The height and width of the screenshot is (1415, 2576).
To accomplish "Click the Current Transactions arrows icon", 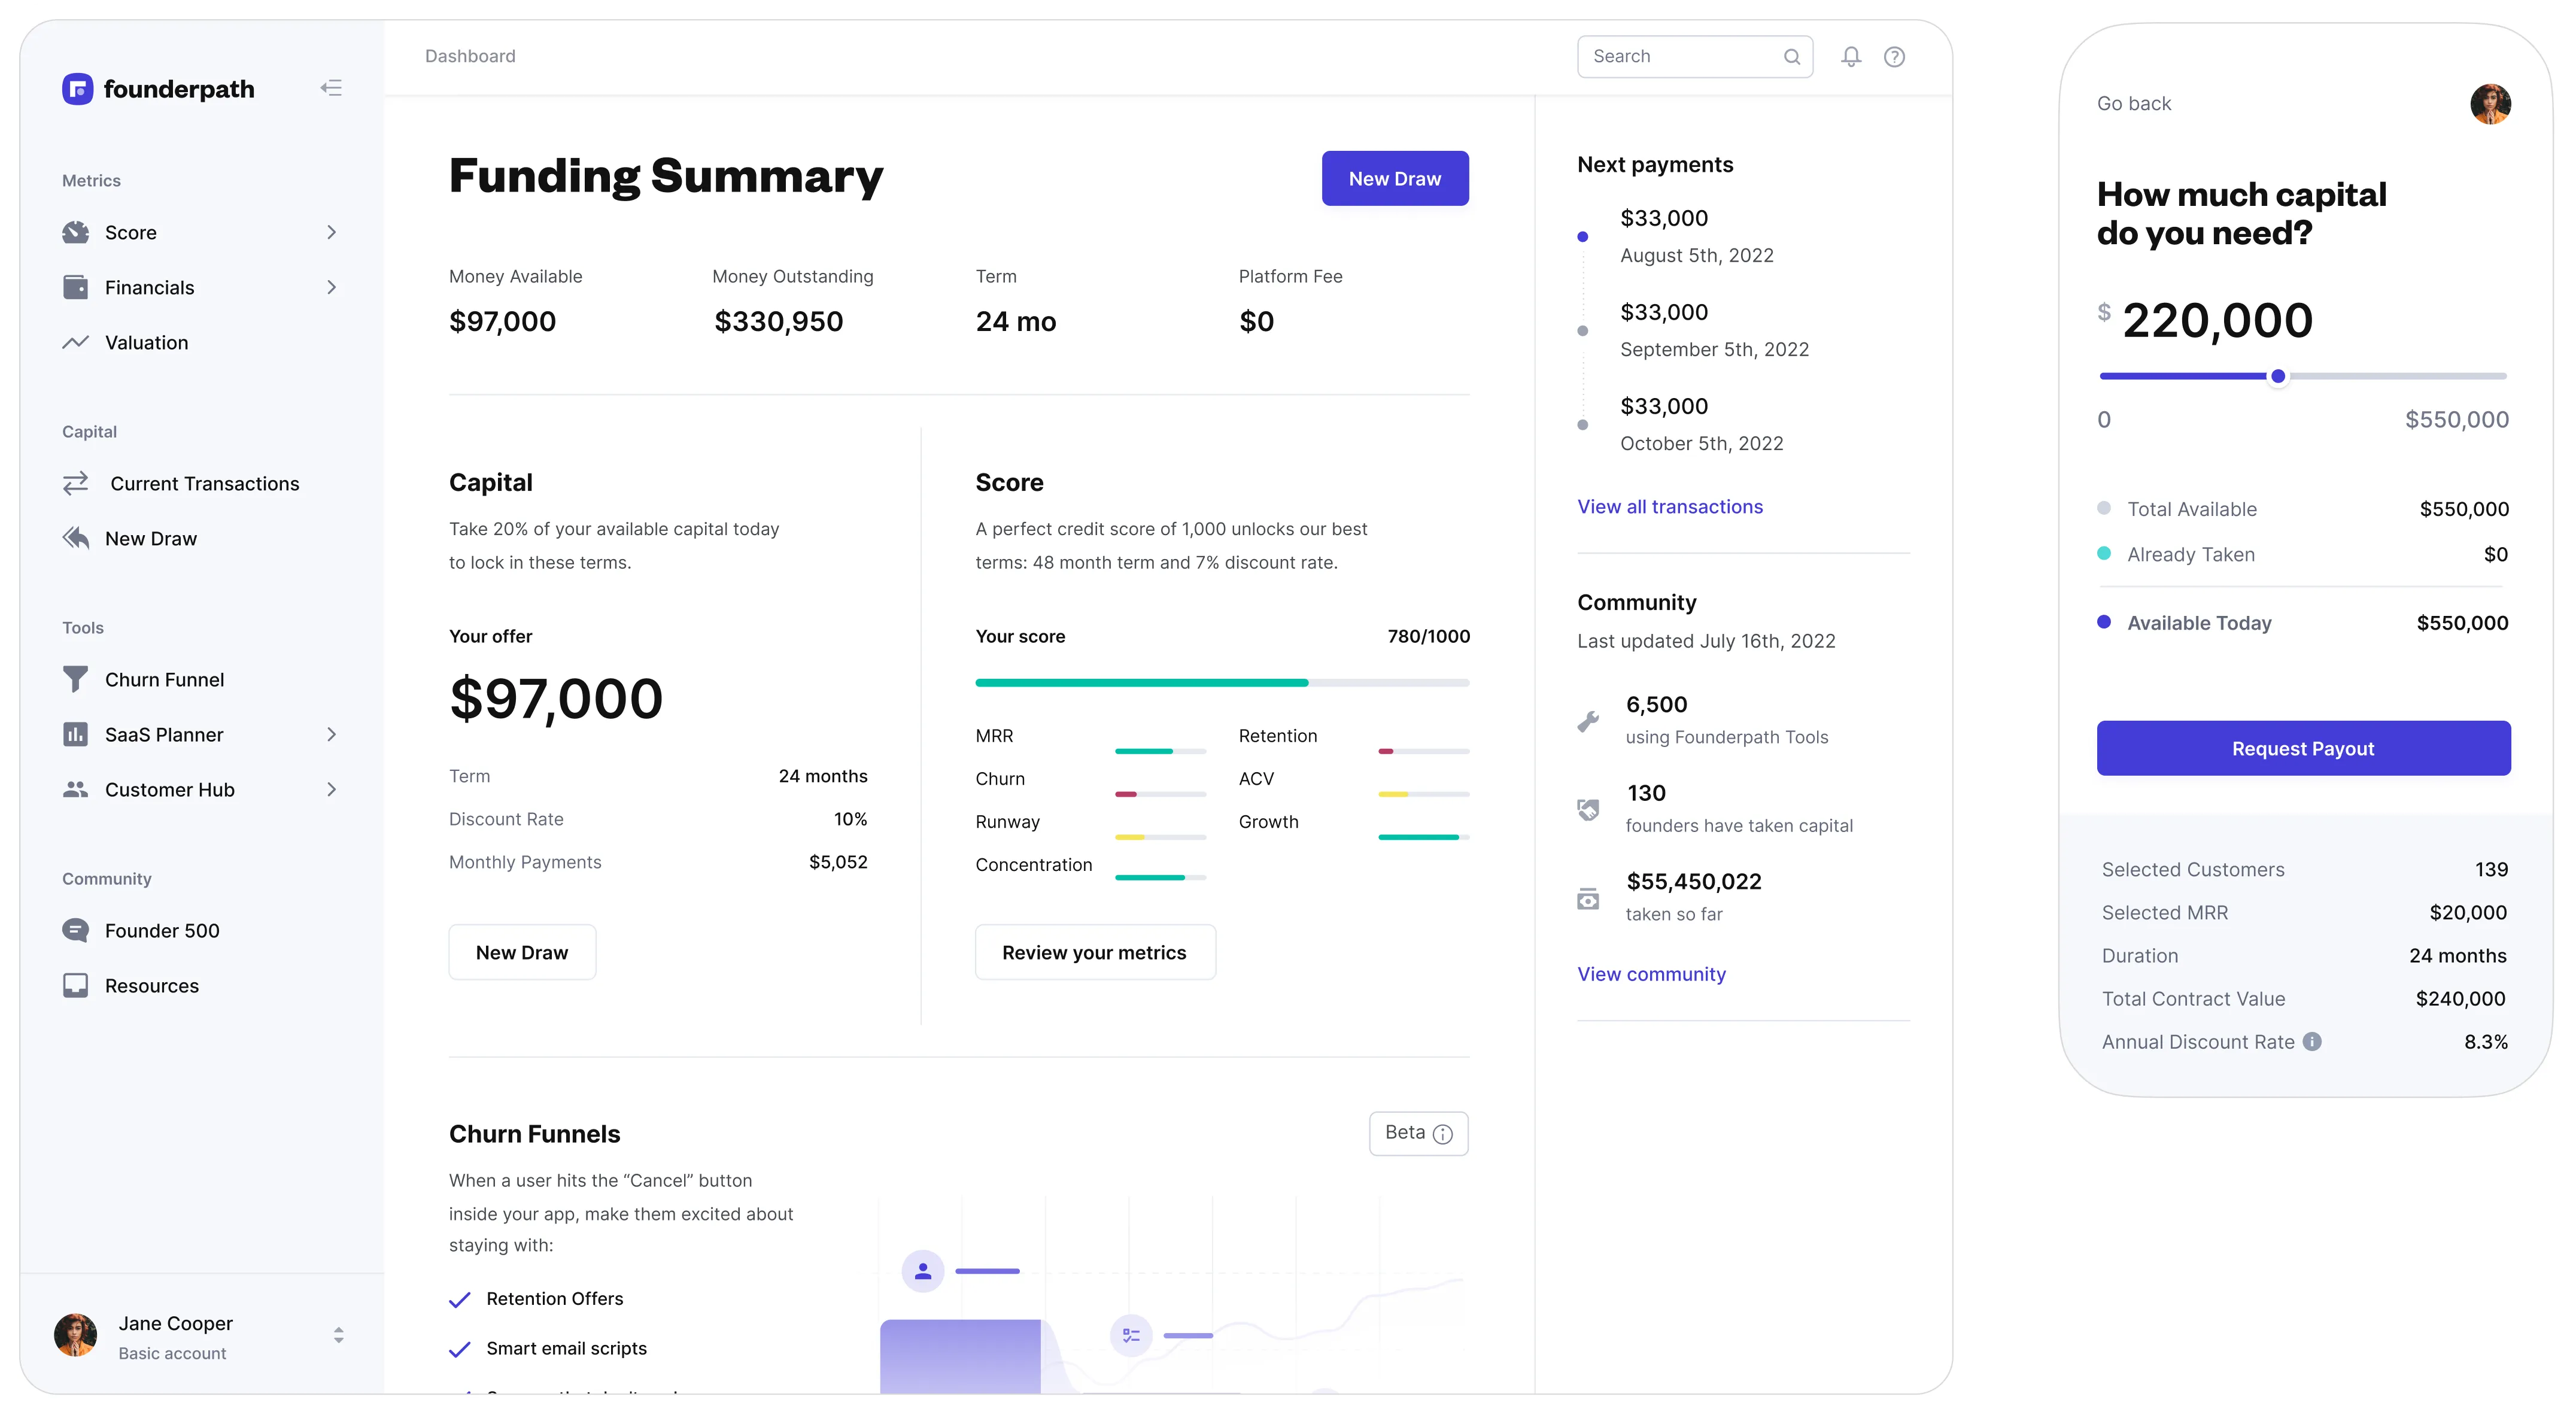I will [76, 484].
